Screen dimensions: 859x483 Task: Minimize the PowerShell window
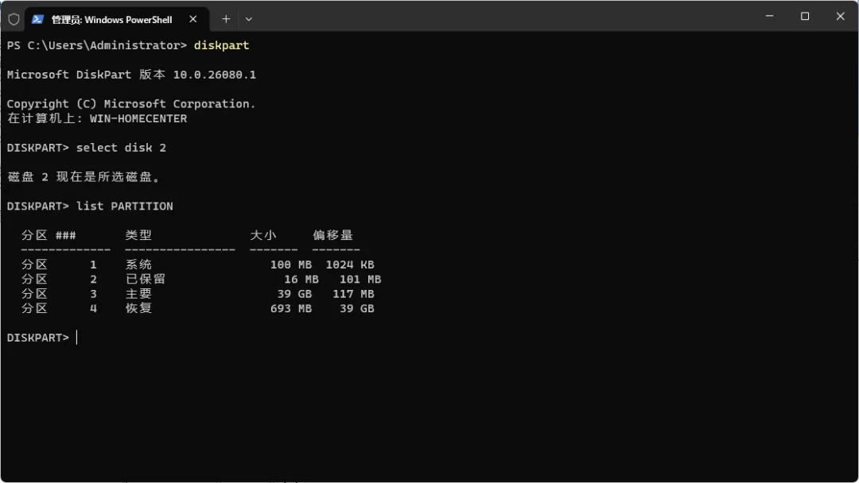point(769,17)
